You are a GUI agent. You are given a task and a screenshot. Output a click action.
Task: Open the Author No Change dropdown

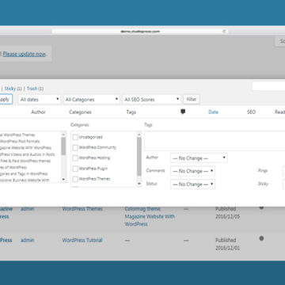click(199, 158)
